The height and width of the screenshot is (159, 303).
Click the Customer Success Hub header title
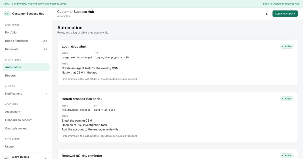click(75, 12)
